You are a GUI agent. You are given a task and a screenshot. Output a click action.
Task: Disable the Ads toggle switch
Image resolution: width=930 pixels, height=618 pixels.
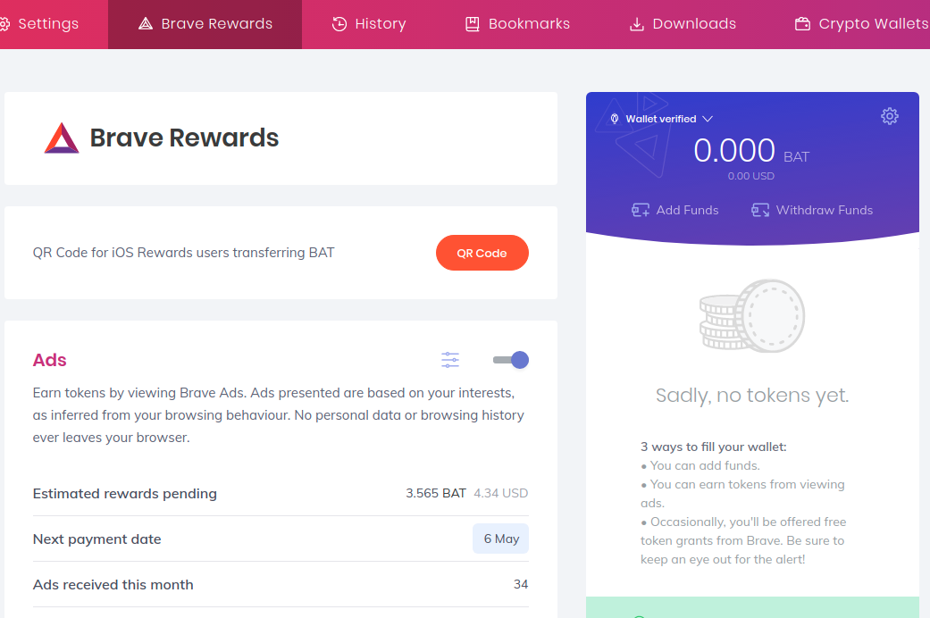pos(512,360)
